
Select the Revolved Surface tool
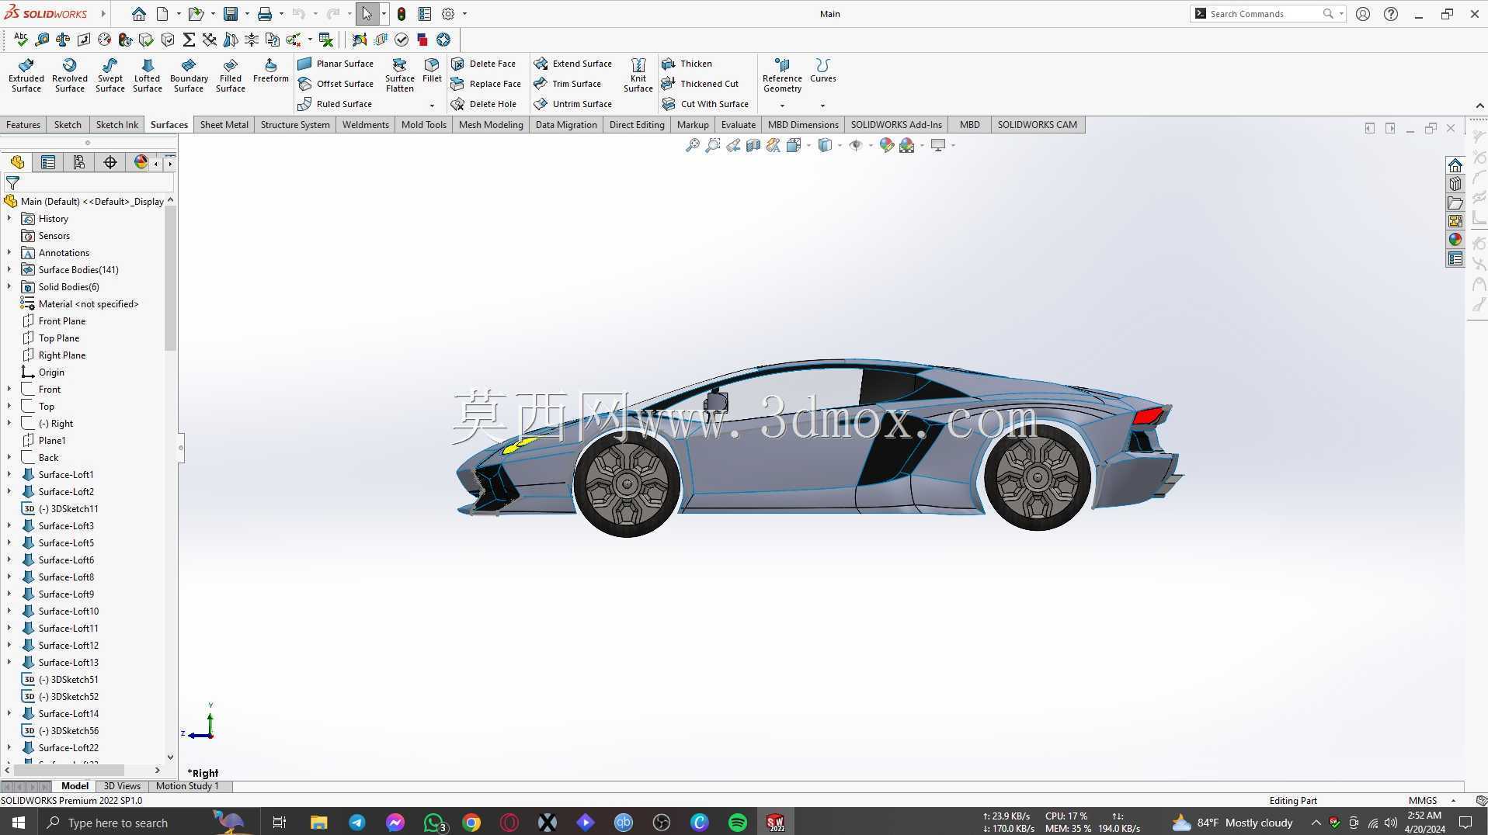point(70,75)
